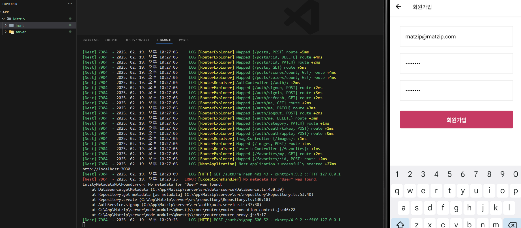Click the 'FavoriteController {/favorites}' log text
521x228 pixels.
273,149
